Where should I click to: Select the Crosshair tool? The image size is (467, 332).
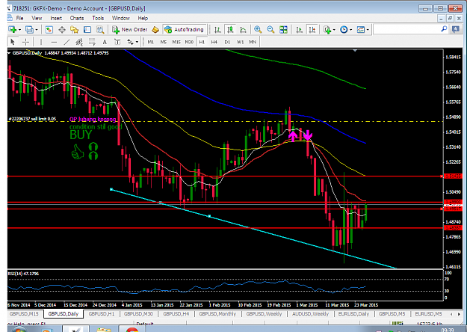25,42
